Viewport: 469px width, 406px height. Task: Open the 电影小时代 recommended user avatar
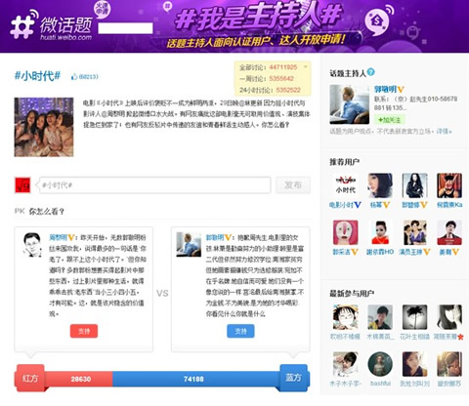(345, 185)
